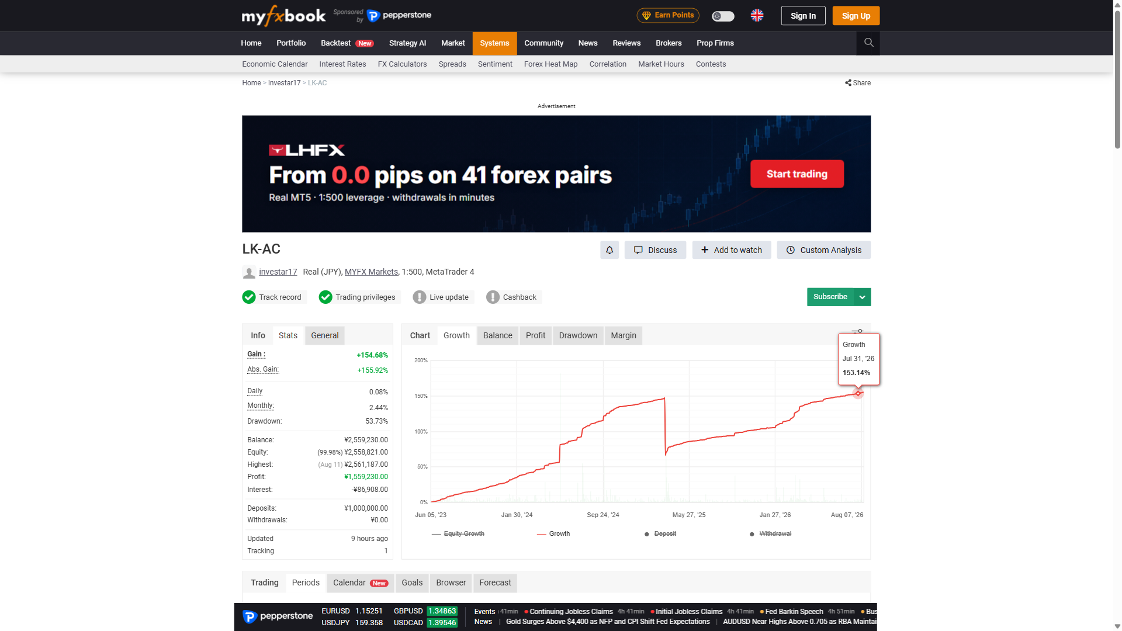Viewport: 1122px width, 631px height.
Task: Click the LHFX advertisement banner
Action: pyautogui.click(x=556, y=174)
